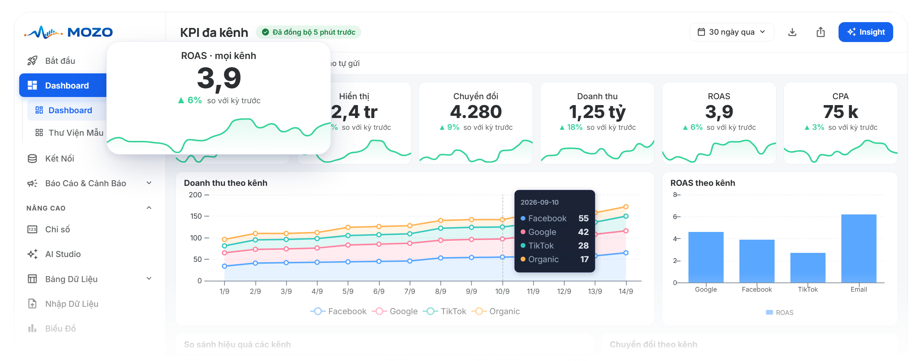Toggle ROAS legend in bar chart
The width and height of the screenshot is (922, 361).
(x=779, y=312)
